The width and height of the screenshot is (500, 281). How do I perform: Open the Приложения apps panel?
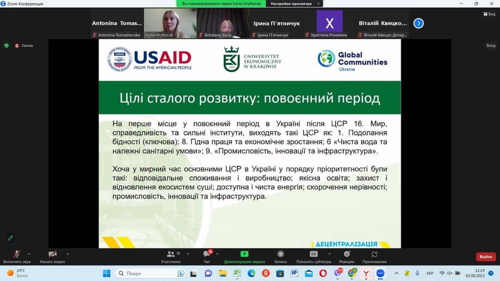tap(375, 257)
